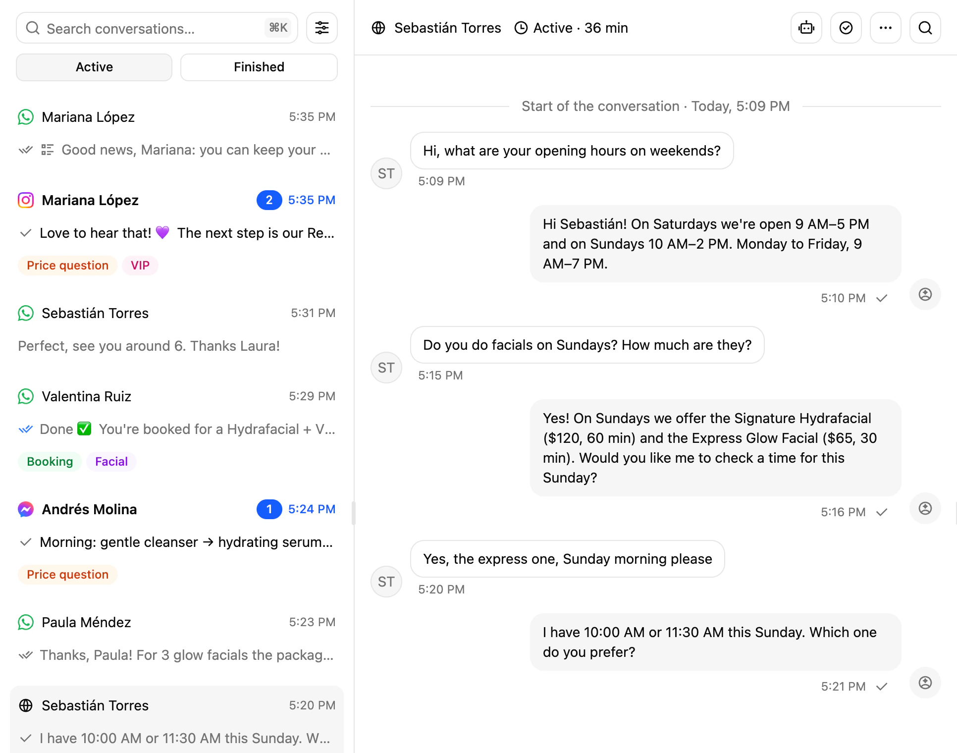Mark conversation finished with checkmark circle icon

pos(846,28)
